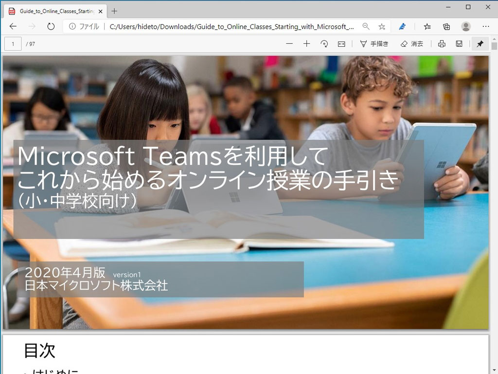The width and height of the screenshot is (498, 374).
Task: Select the 消去 eraser tool
Action: point(411,44)
